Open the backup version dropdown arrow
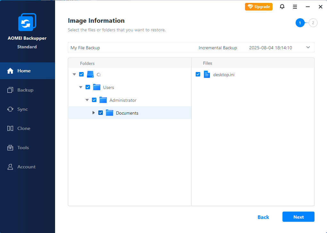This screenshot has width=327, height=233. pyautogui.click(x=308, y=47)
